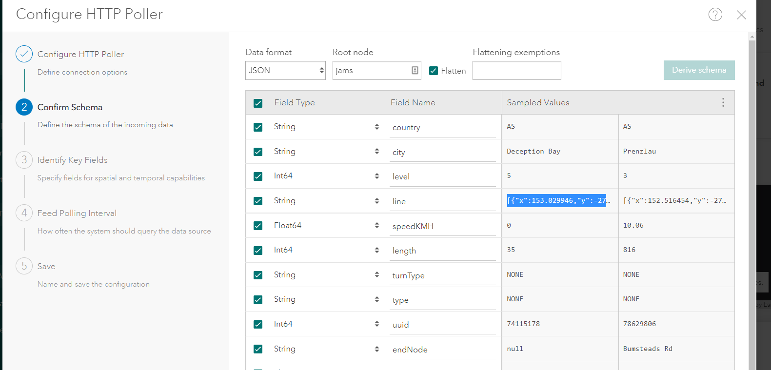Click the step 5 Save circle

pyautogui.click(x=24, y=266)
